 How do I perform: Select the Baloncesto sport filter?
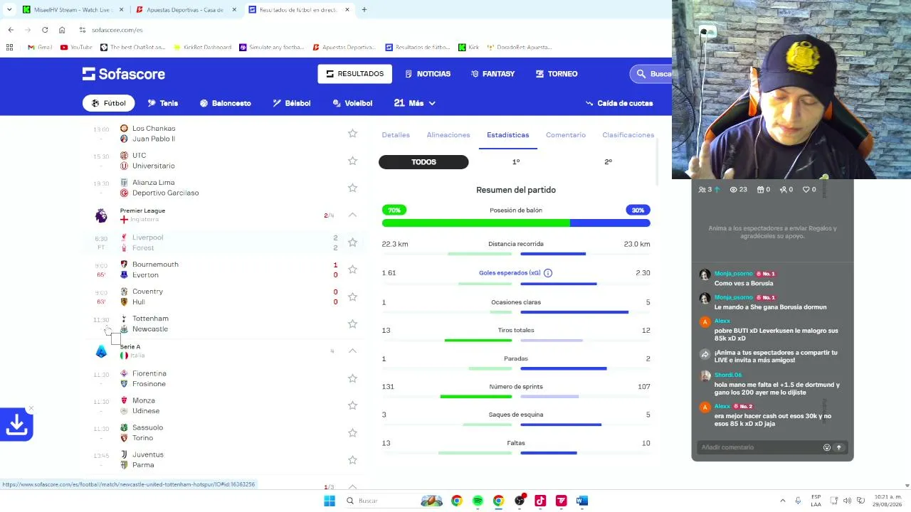225,103
